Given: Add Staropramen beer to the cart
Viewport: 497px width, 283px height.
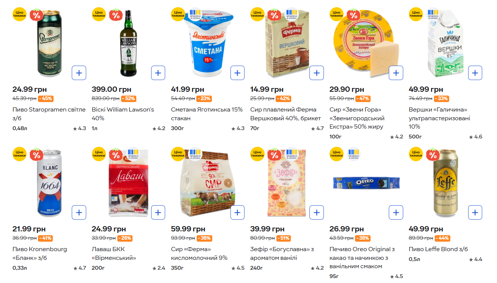Looking at the screenshot, I should point(79,72).
